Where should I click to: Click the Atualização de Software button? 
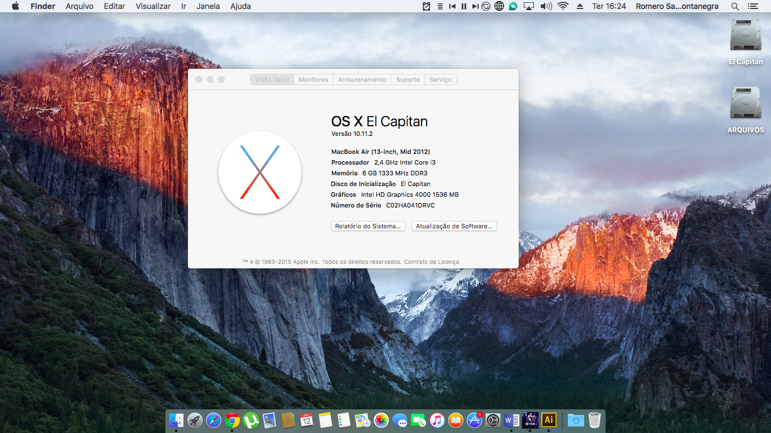[x=454, y=226]
